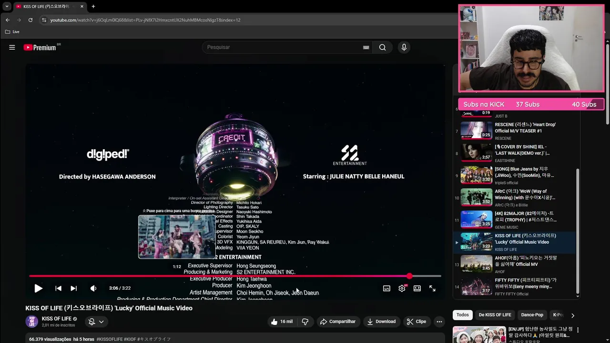Switch to theater mode

(417, 288)
